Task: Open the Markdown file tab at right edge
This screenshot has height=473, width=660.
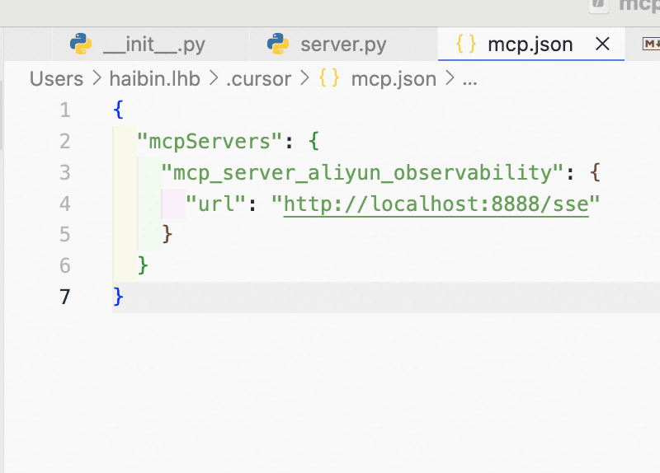Action: point(651,44)
